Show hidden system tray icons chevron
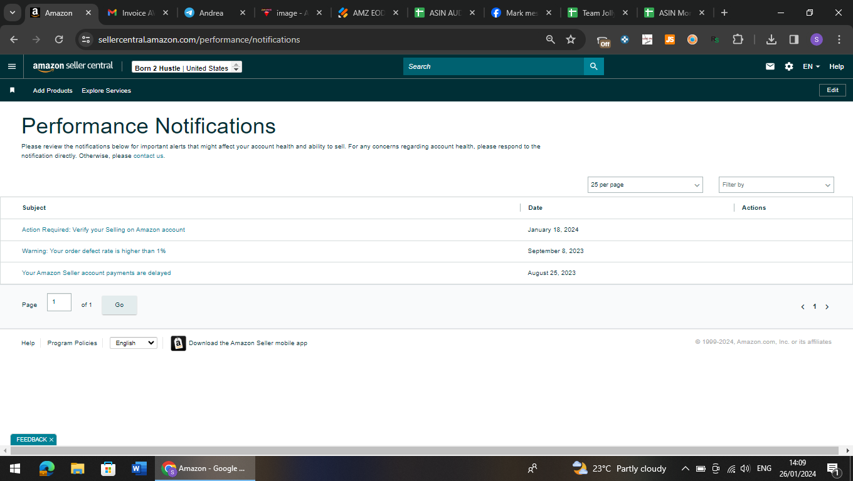The image size is (853, 481). (686, 468)
